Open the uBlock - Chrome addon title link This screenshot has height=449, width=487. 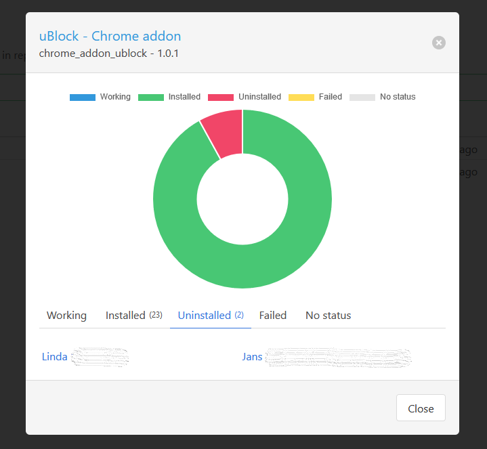110,36
